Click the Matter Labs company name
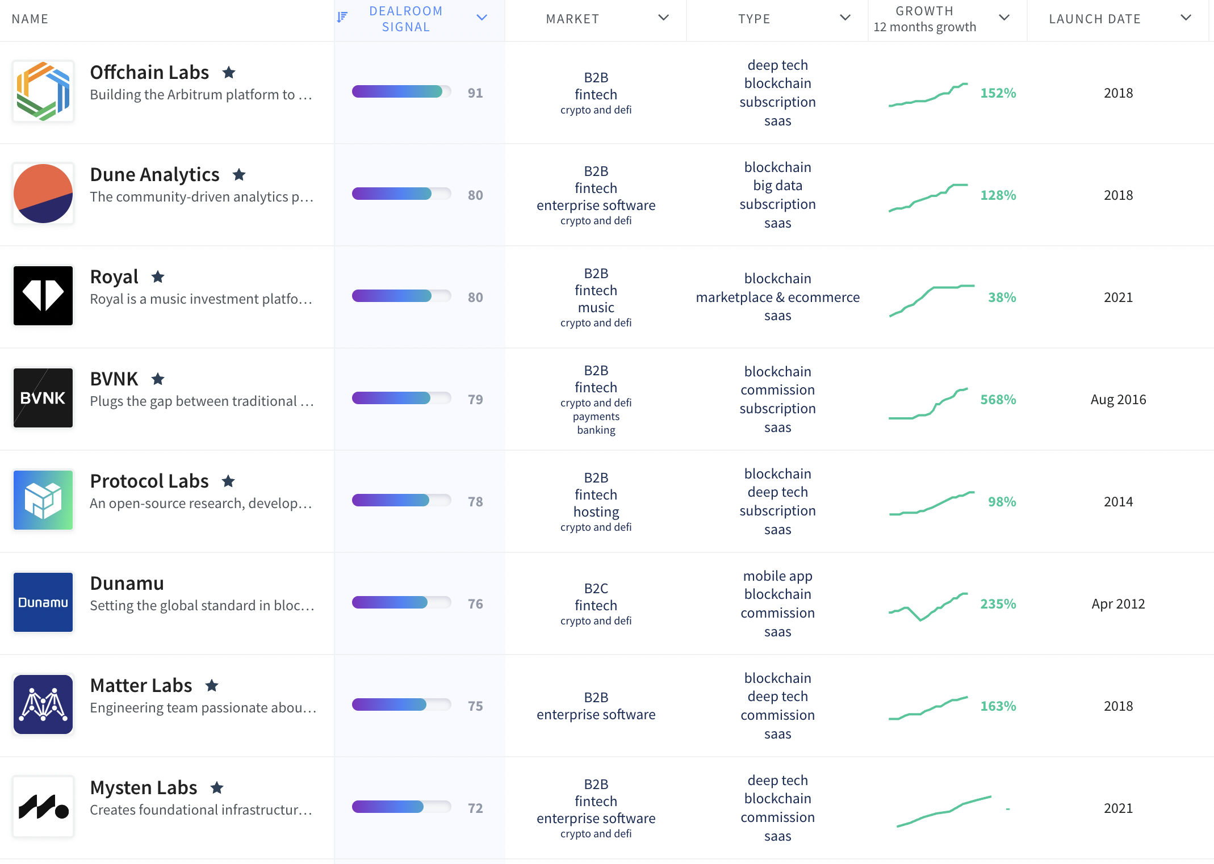The height and width of the screenshot is (864, 1214). point(141,685)
